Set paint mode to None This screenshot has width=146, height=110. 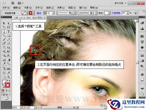[x=10, y=90]
